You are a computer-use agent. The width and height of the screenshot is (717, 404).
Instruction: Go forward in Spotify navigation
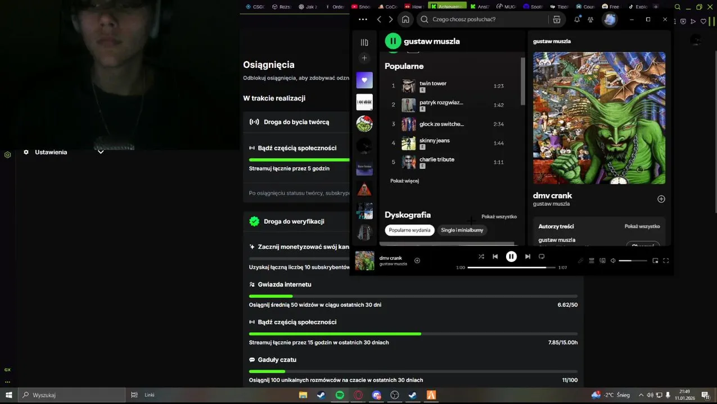click(391, 19)
